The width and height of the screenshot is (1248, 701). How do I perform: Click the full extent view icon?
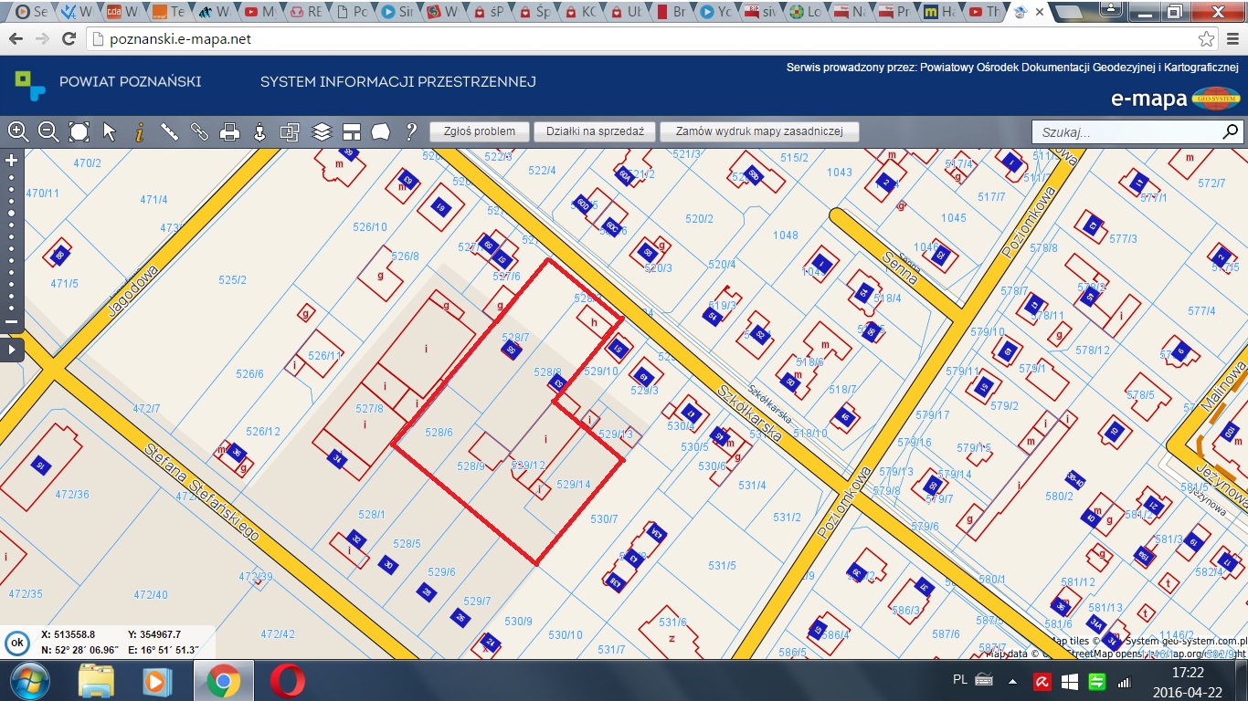pos(79,131)
